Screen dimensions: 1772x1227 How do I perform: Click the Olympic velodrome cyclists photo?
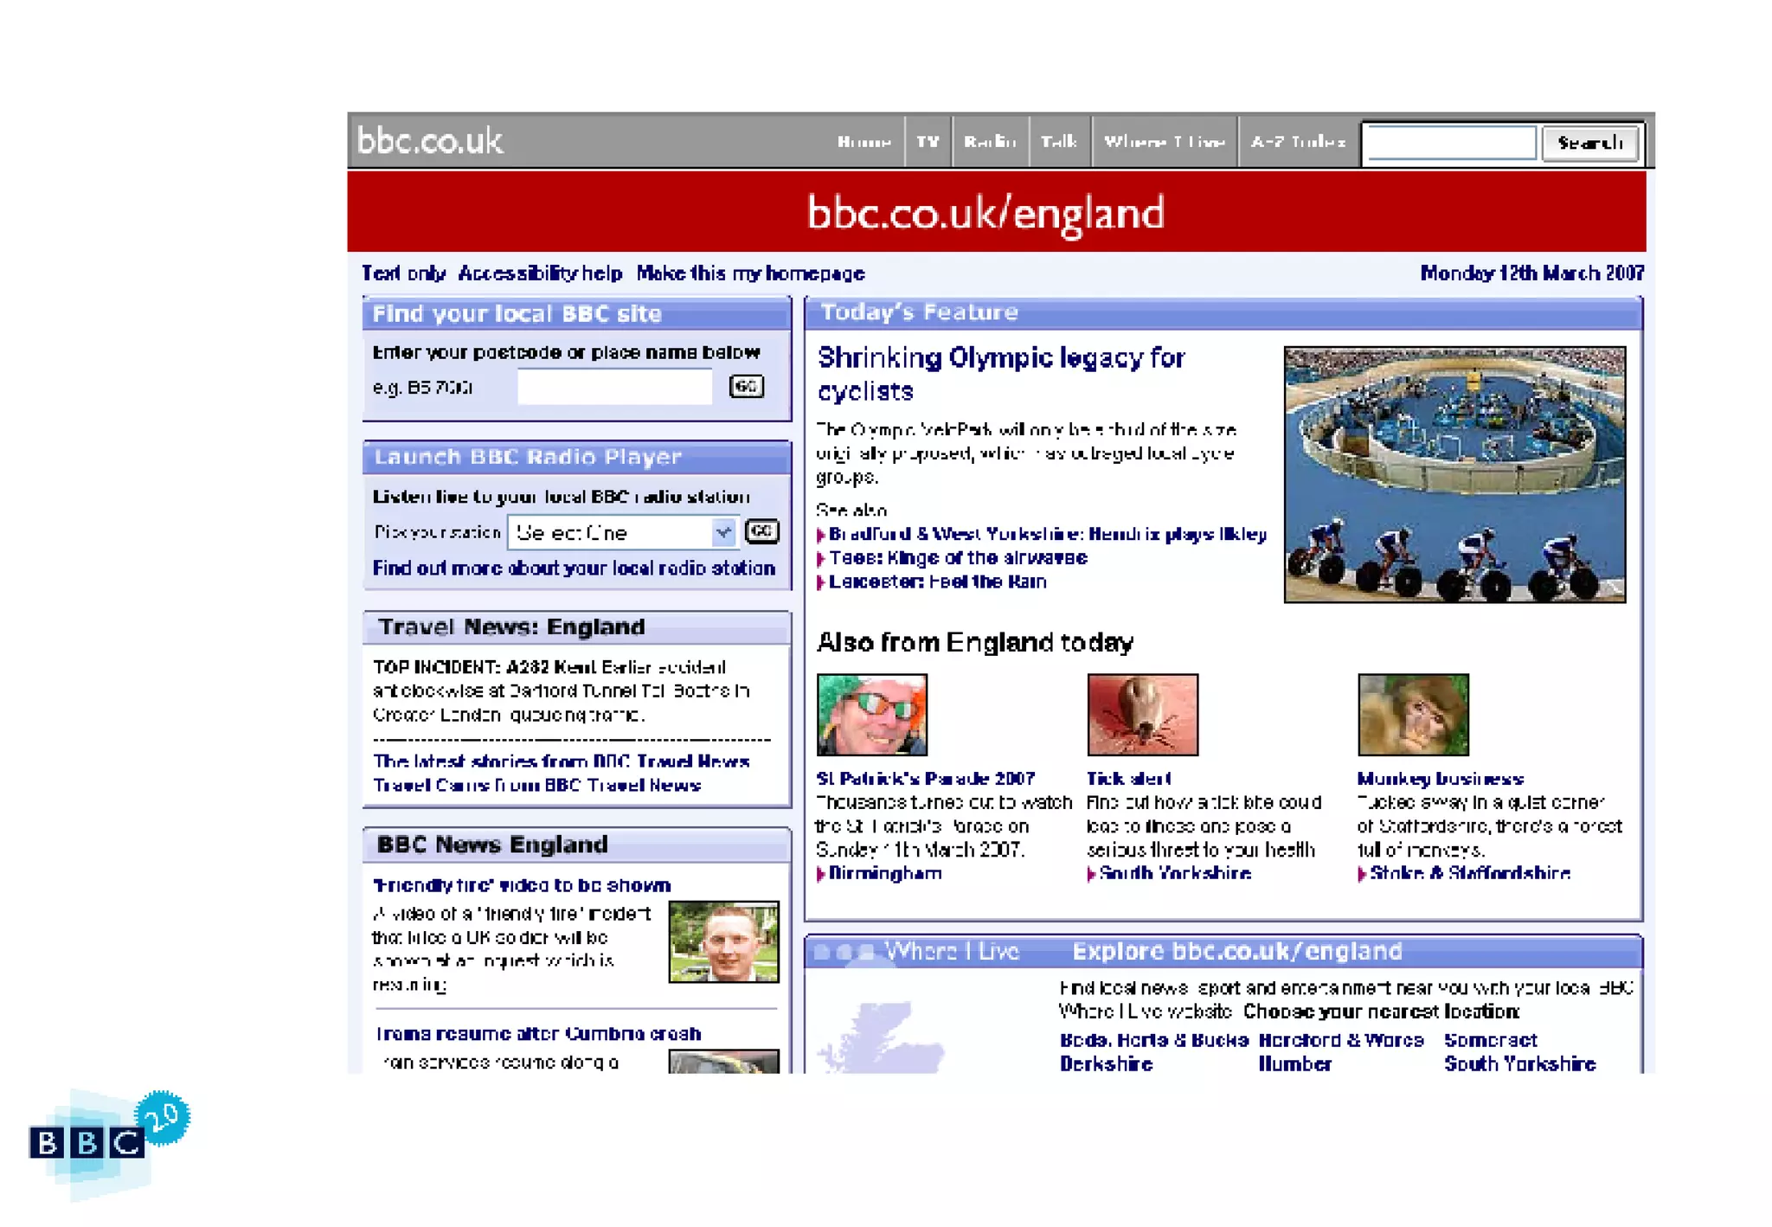tap(1454, 474)
